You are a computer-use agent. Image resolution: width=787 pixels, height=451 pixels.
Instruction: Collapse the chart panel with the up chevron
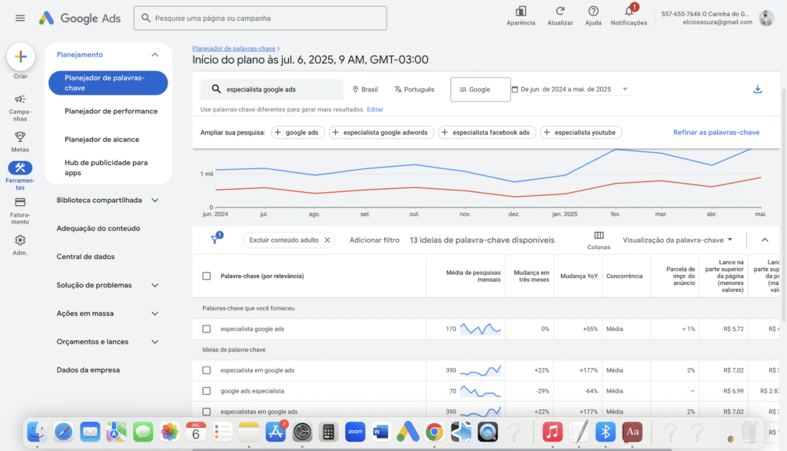(765, 240)
